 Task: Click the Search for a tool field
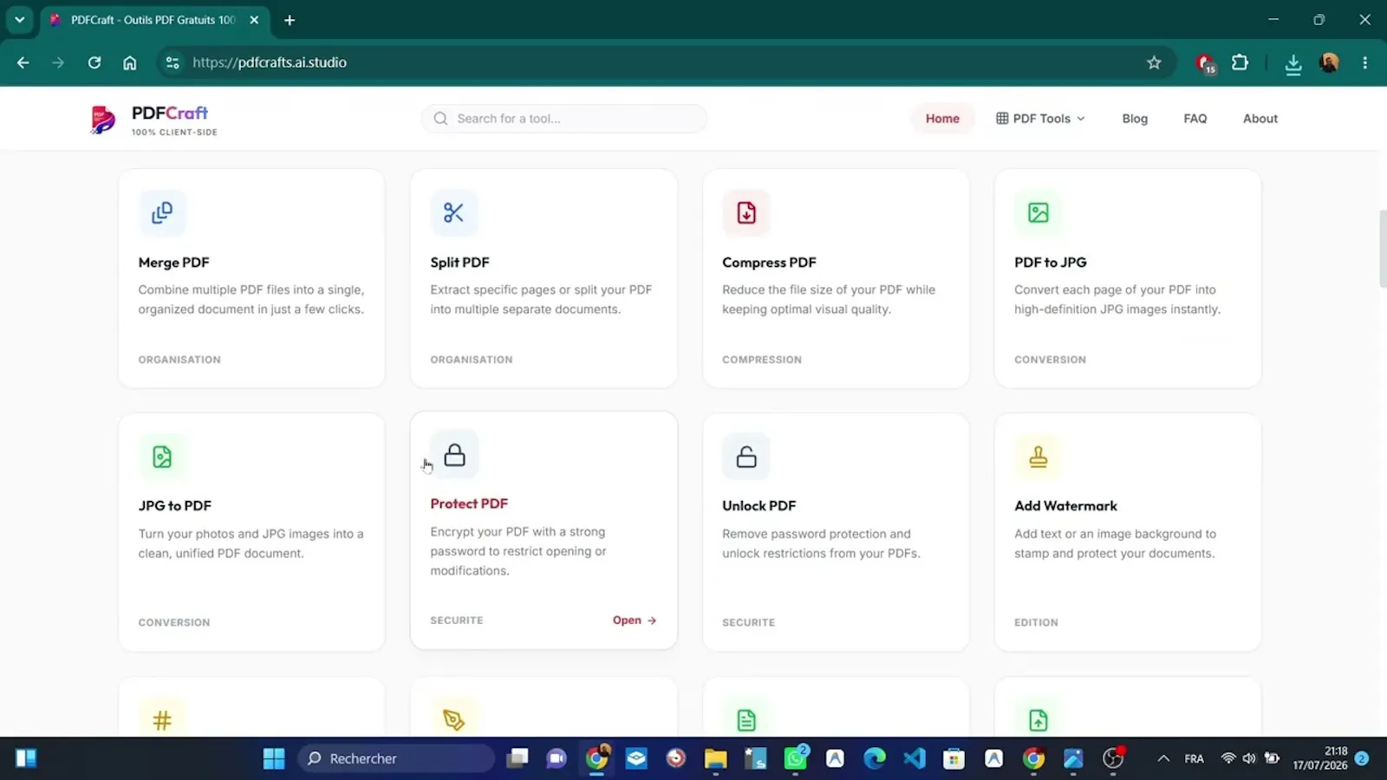tap(564, 119)
